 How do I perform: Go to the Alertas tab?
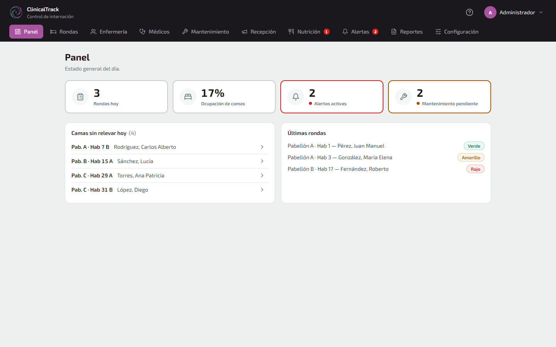(x=360, y=32)
